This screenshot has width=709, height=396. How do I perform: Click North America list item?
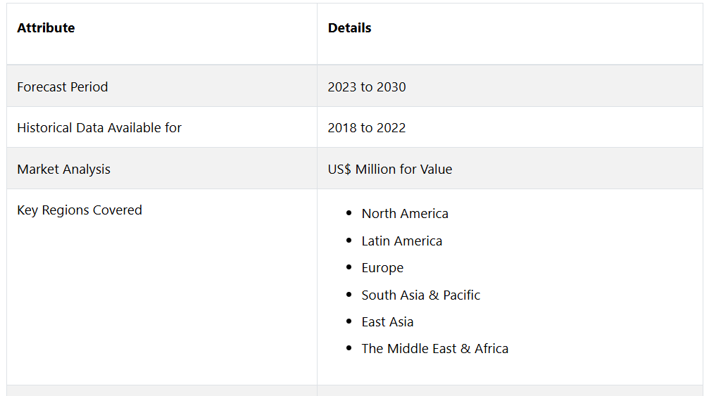click(405, 214)
